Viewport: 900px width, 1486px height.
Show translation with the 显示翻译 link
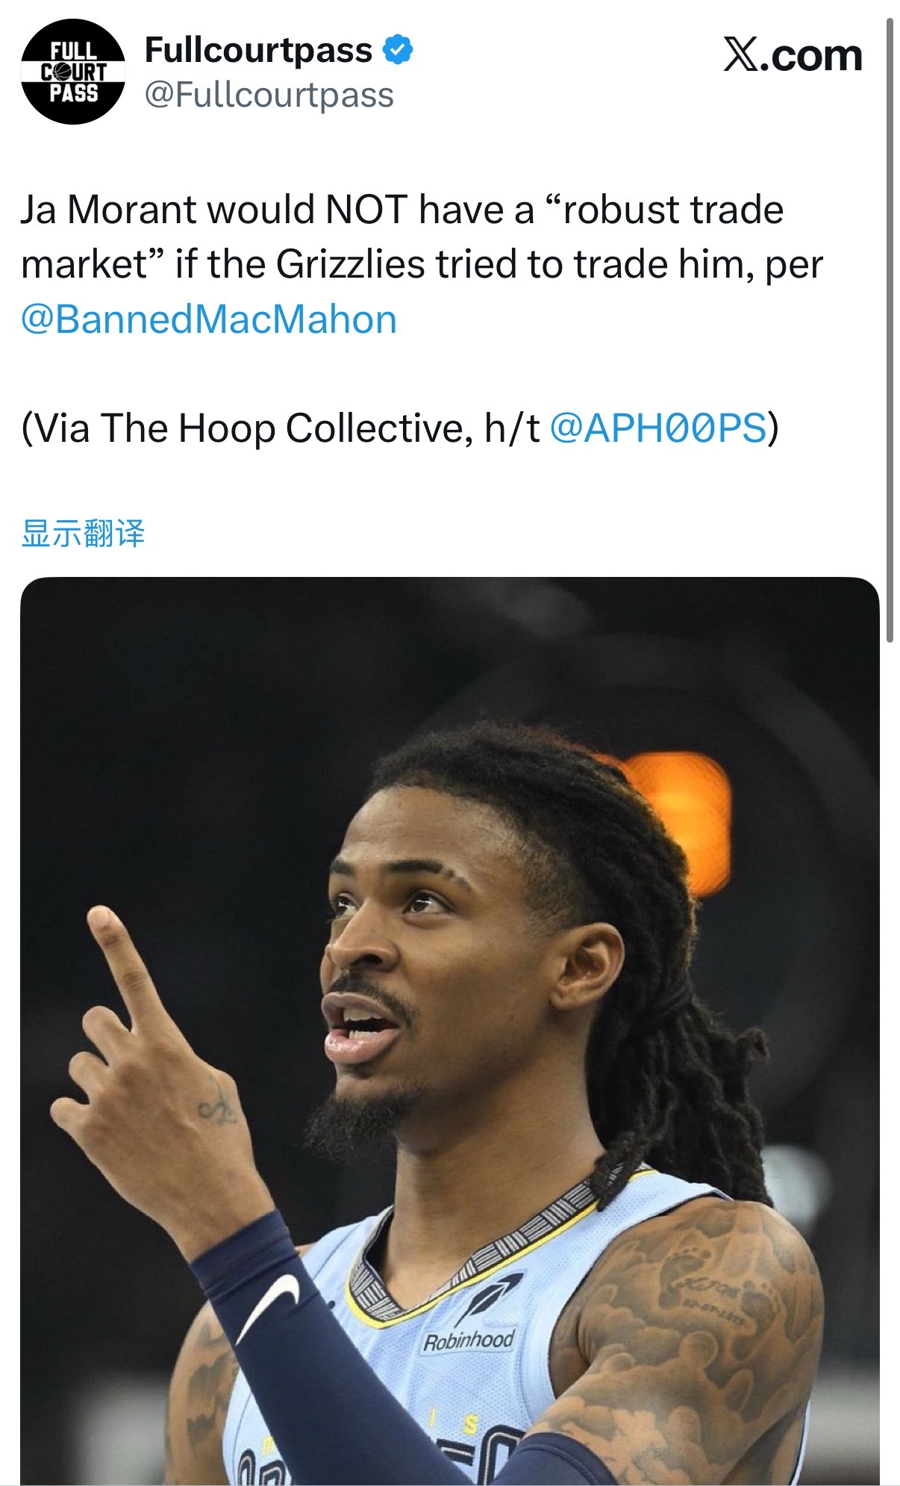click(83, 534)
